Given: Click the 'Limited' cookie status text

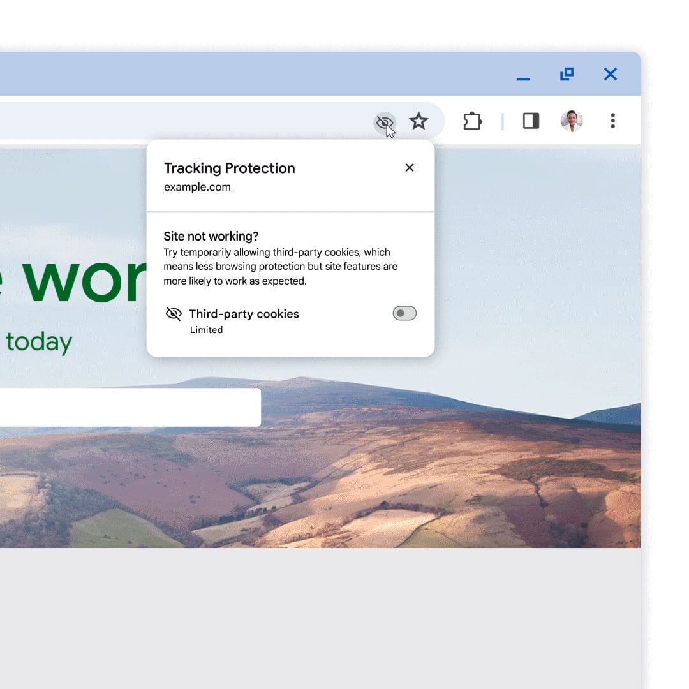Looking at the screenshot, I should point(207,330).
